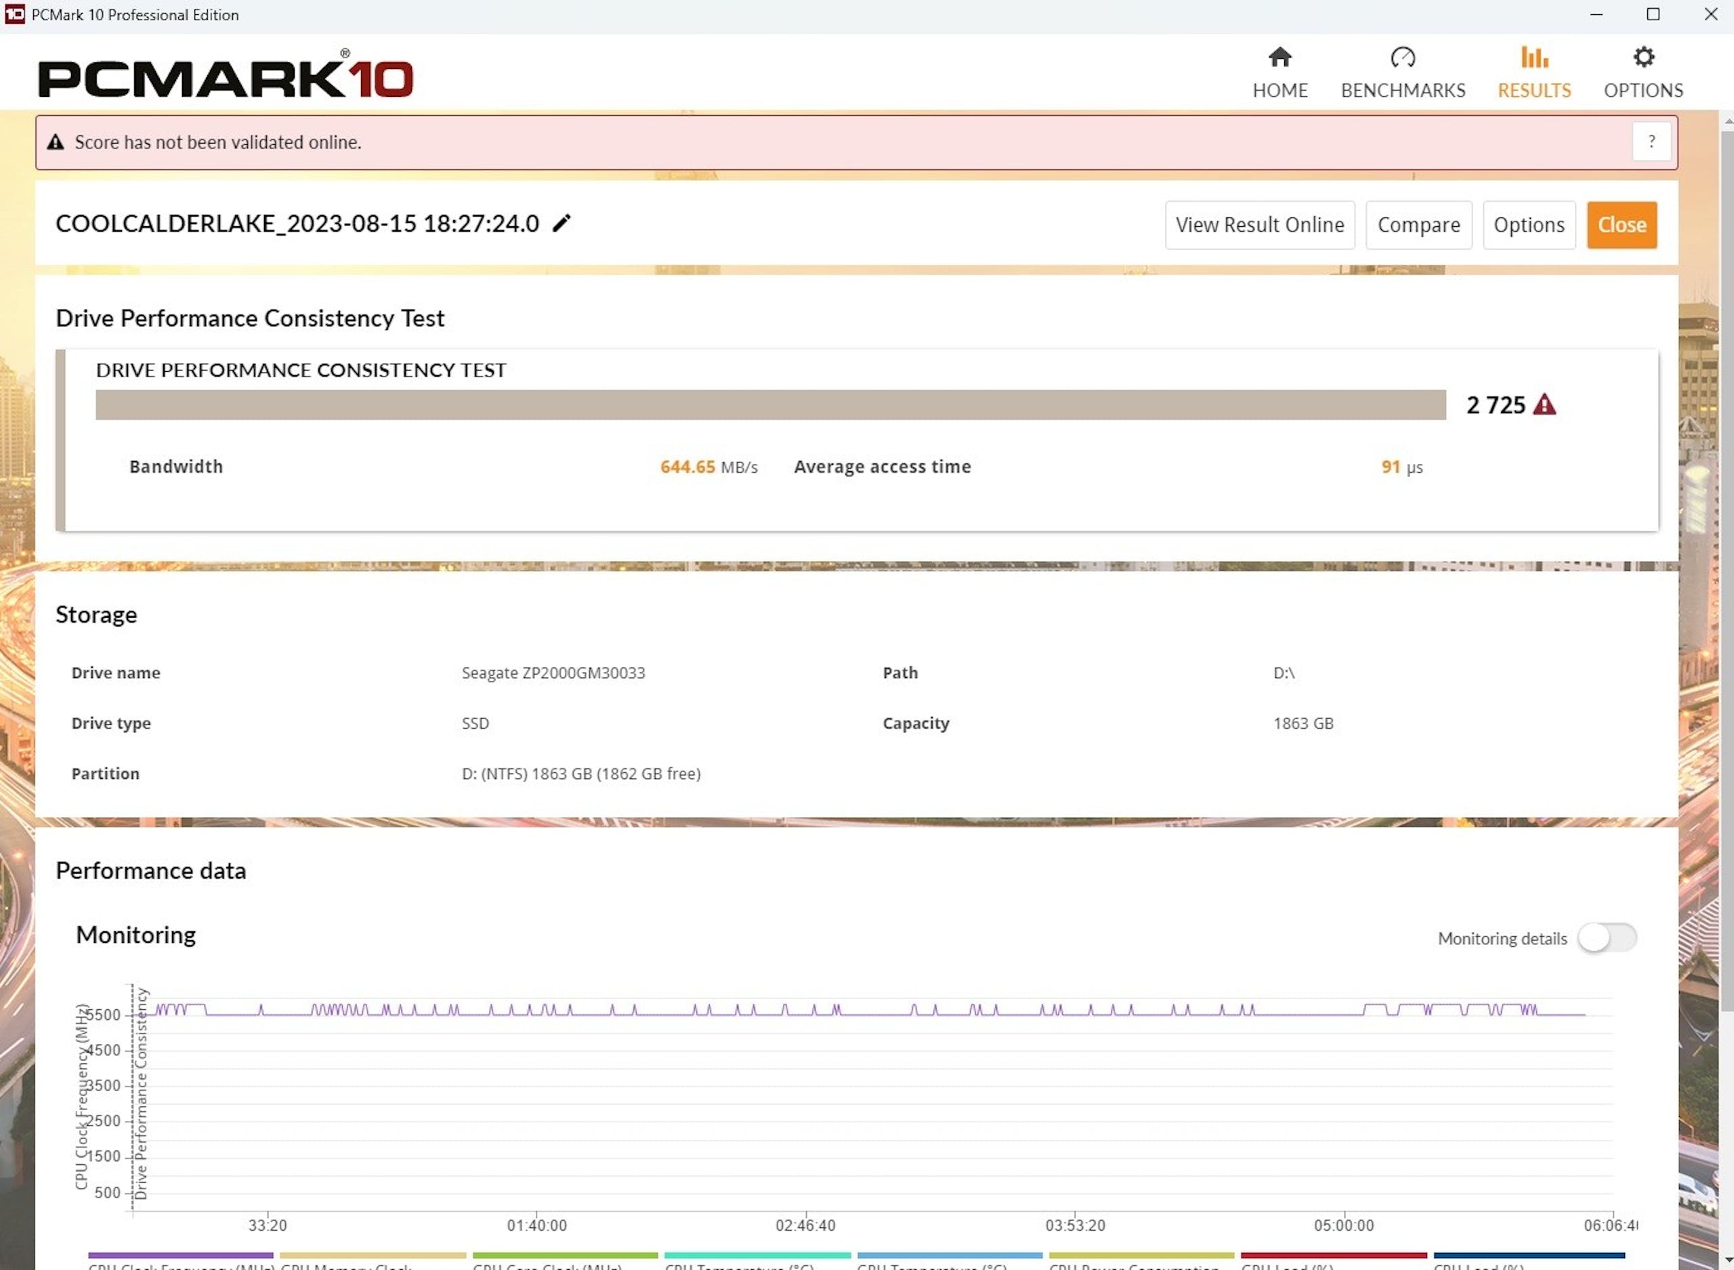Click the scrollbar up arrow
The image size is (1734, 1270).
pos(1728,121)
